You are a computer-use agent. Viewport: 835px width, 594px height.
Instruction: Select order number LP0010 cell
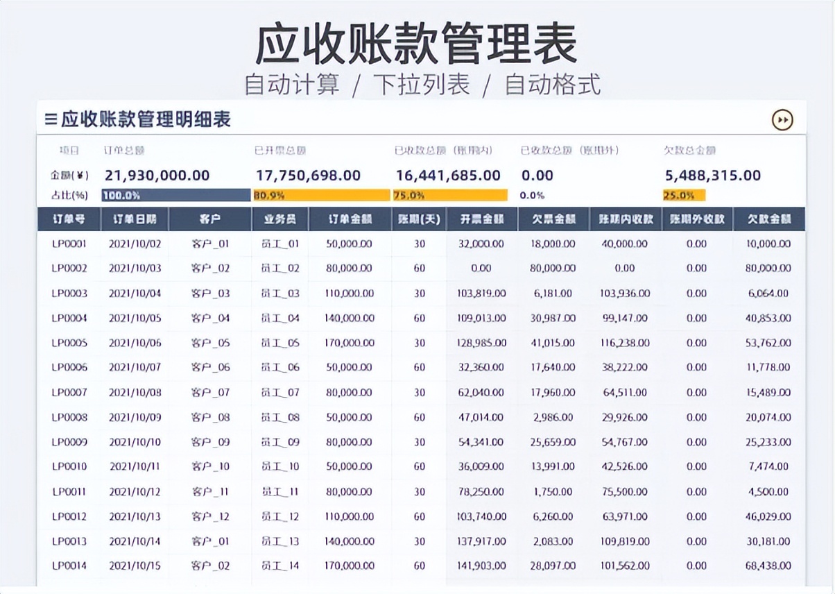click(x=71, y=466)
